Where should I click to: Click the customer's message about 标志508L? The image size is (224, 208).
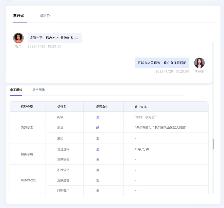[x=55, y=38]
